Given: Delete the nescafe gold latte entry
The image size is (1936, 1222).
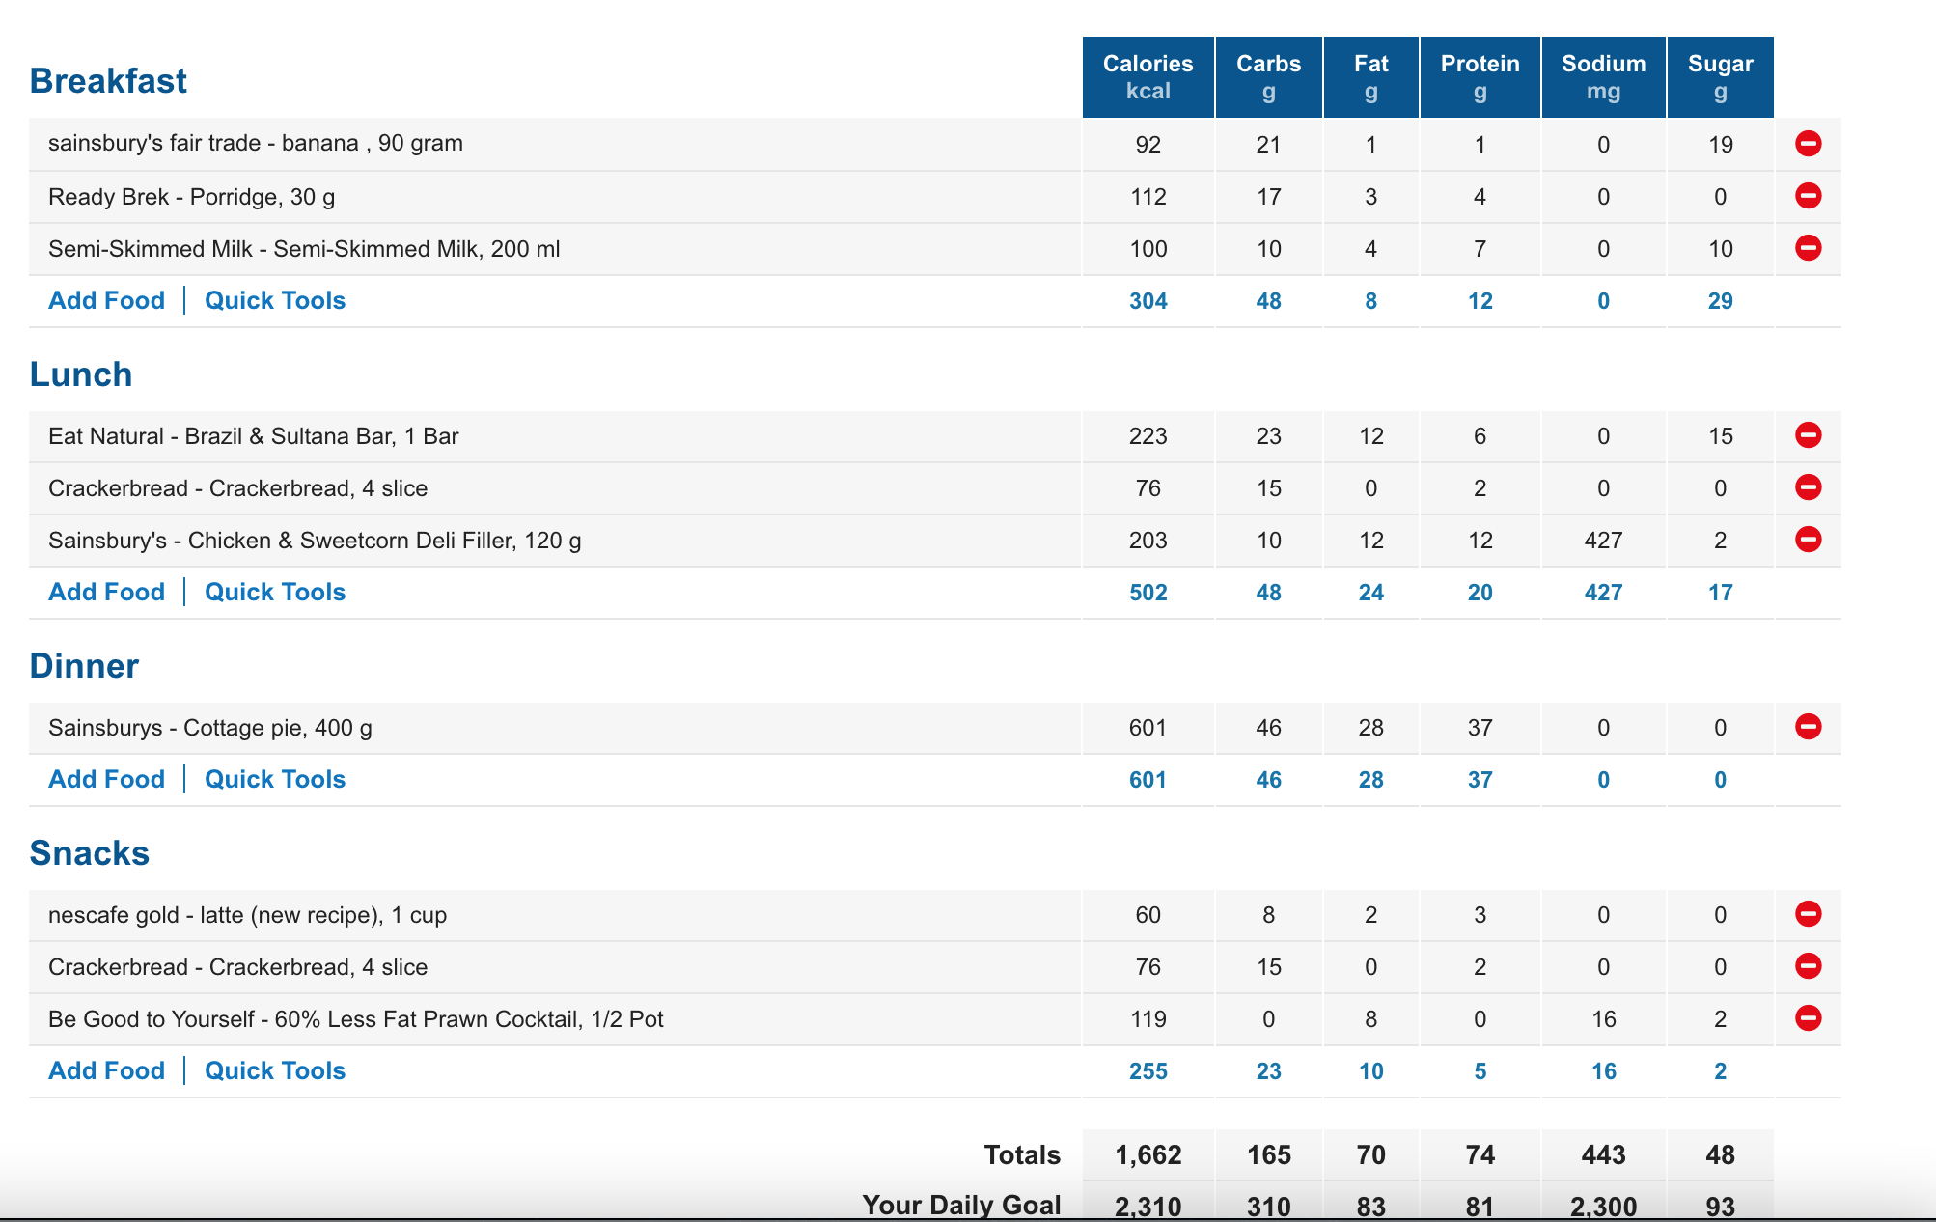Looking at the screenshot, I should pos(1808,914).
